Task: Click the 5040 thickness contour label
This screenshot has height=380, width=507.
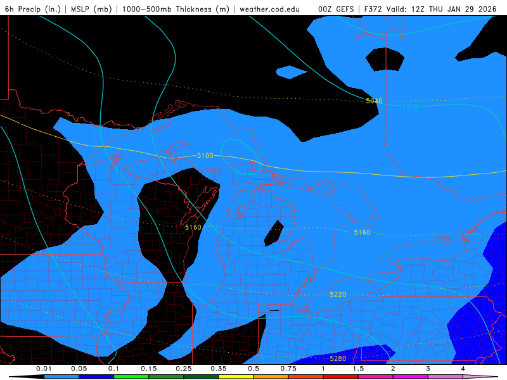Action: pyautogui.click(x=374, y=101)
